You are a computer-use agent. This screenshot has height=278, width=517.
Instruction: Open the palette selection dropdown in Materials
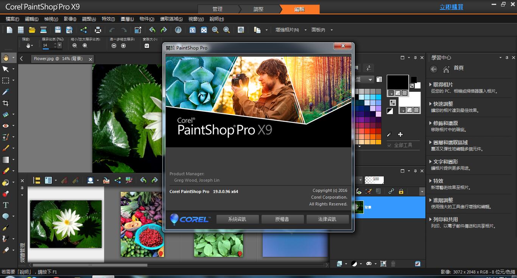(x=371, y=79)
